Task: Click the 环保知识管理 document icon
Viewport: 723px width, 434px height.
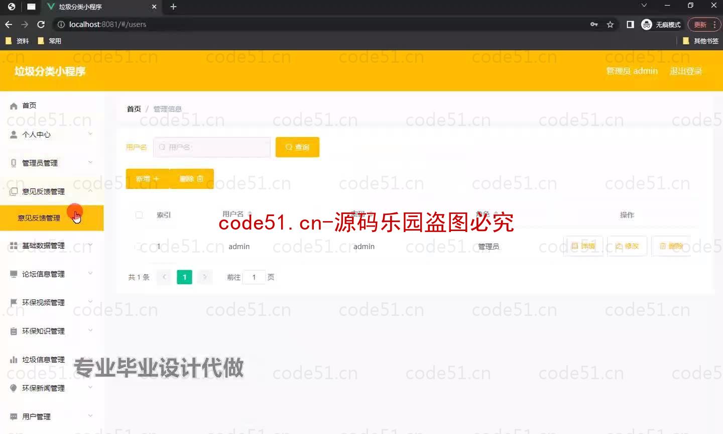Action: 14,331
